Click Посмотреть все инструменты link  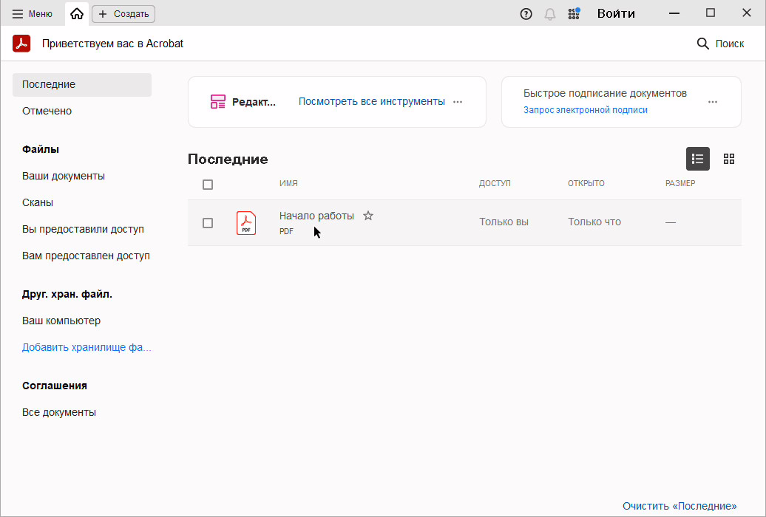tap(371, 101)
